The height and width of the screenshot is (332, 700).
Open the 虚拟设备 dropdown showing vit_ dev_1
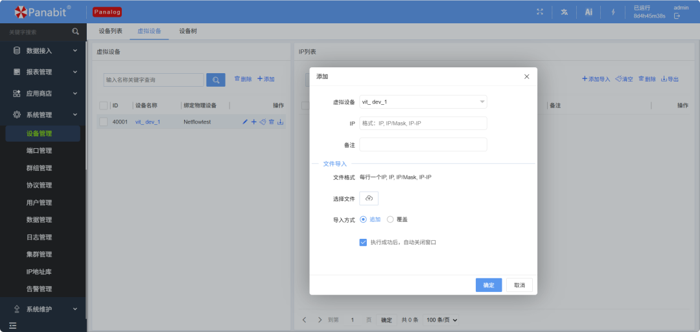[423, 102]
